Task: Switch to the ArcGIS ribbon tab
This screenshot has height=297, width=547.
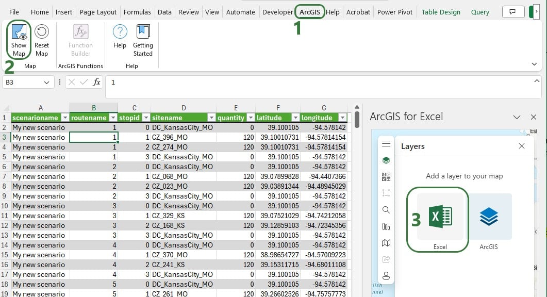Action: click(x=310, y=12)
